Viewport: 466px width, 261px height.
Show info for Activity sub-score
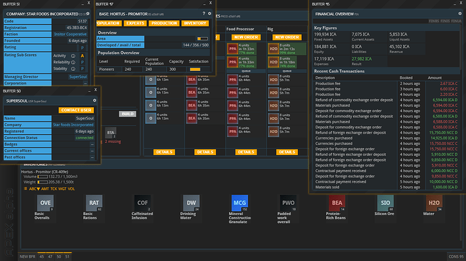(73, 56)
